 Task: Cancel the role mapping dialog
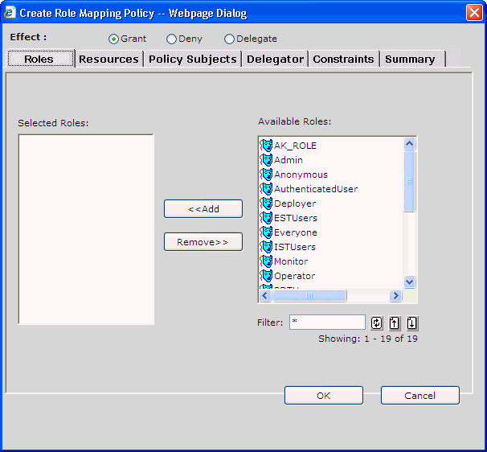[x=420, y=396]
